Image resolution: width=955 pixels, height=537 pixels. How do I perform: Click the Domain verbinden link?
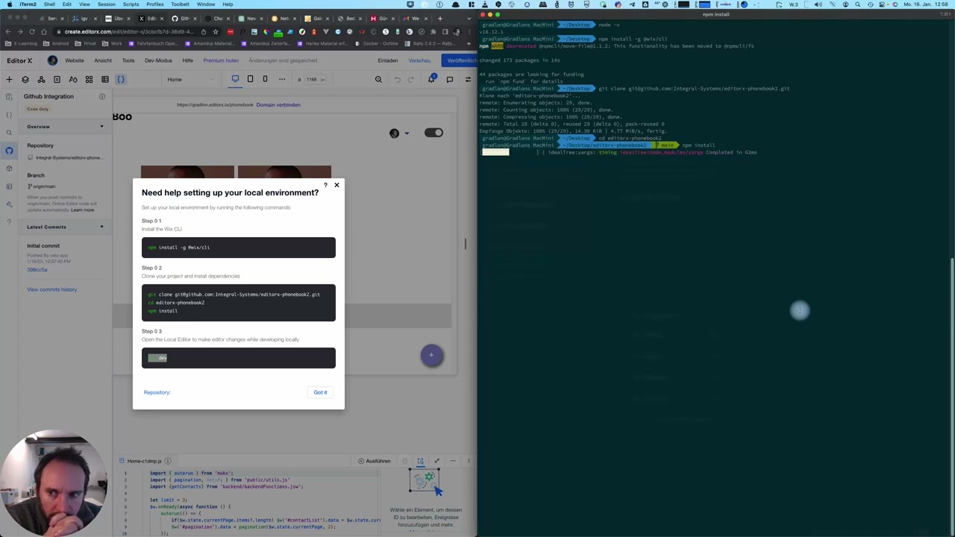[278, 104]
